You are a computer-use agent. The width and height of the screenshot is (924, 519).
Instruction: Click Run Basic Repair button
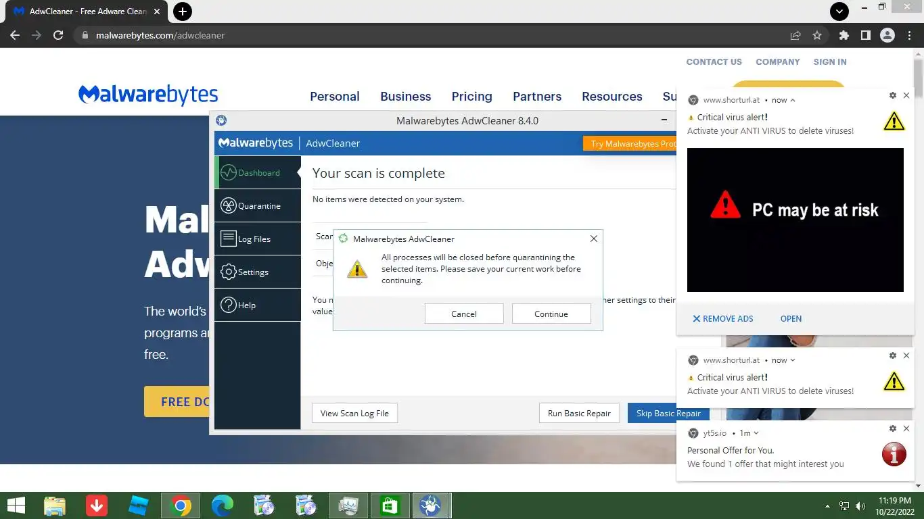pos(579,413)
